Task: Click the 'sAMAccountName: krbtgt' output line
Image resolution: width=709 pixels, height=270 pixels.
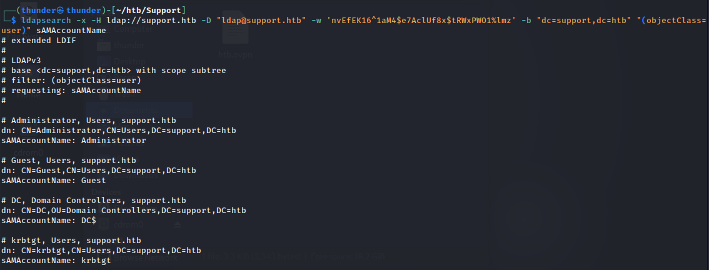Action: point(56,261)
